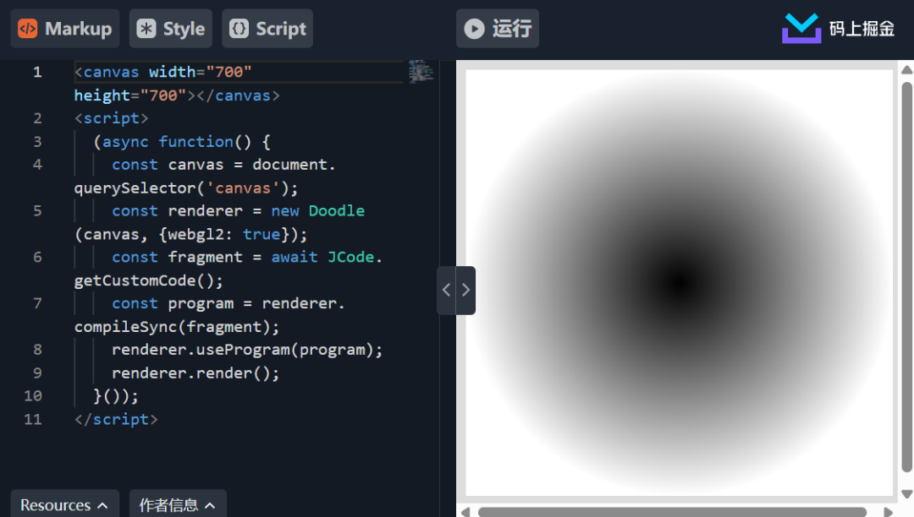Run the code with 运行 button
The height and width of the screenshot is (517, 914).
498,29
